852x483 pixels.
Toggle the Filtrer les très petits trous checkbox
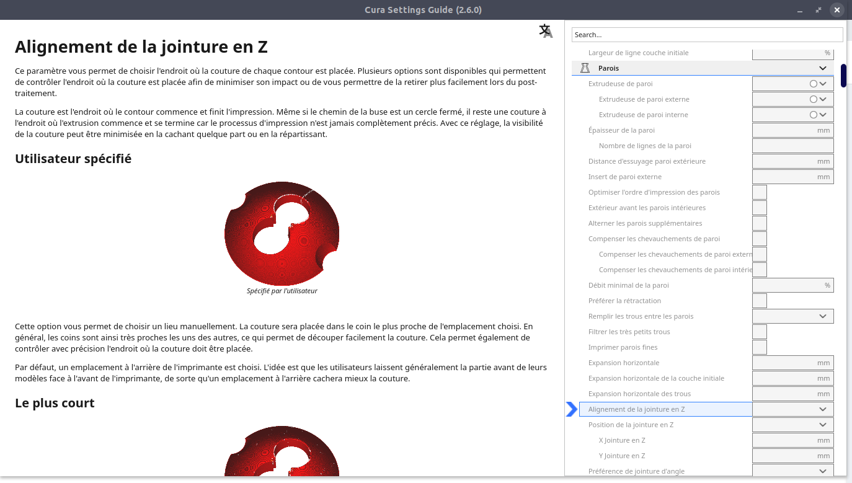760,332
